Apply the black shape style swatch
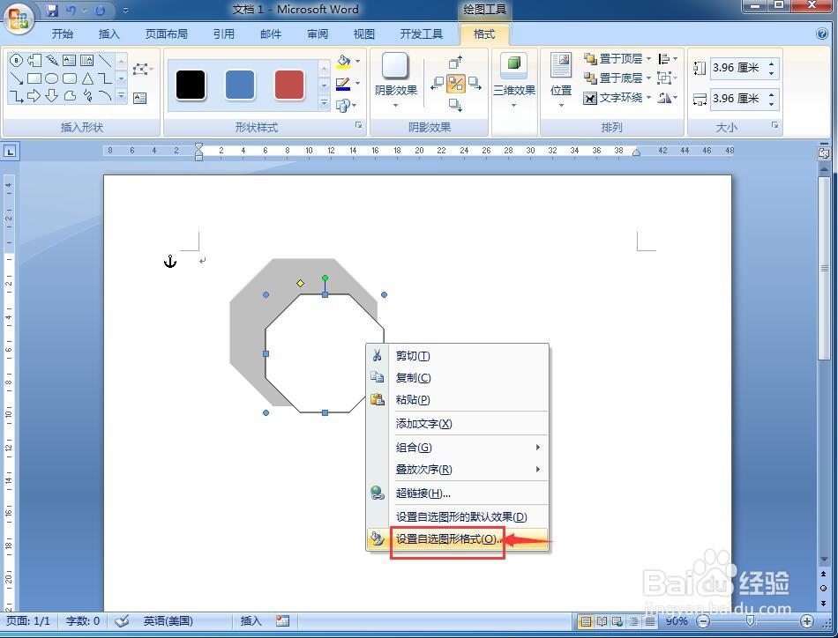 191,85
